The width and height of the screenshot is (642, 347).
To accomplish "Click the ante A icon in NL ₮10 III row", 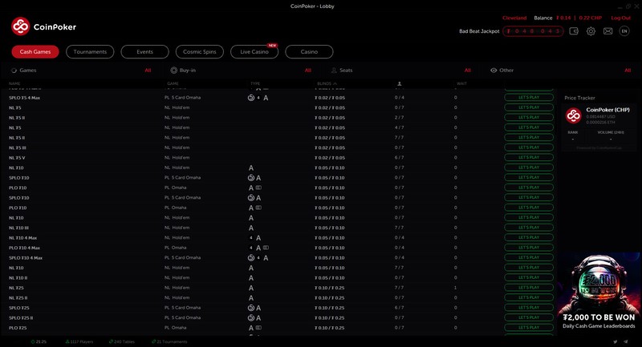I will (x=251, y=228).
